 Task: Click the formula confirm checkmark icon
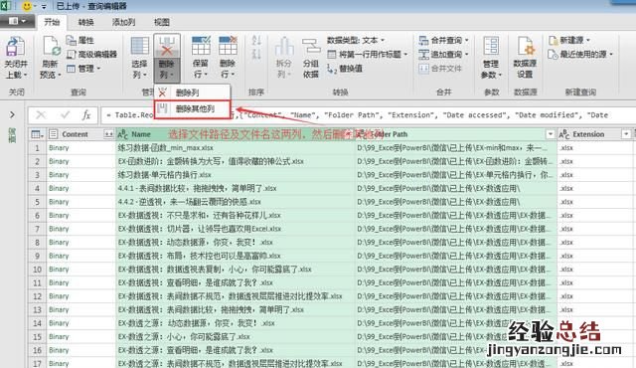point(65,115)
